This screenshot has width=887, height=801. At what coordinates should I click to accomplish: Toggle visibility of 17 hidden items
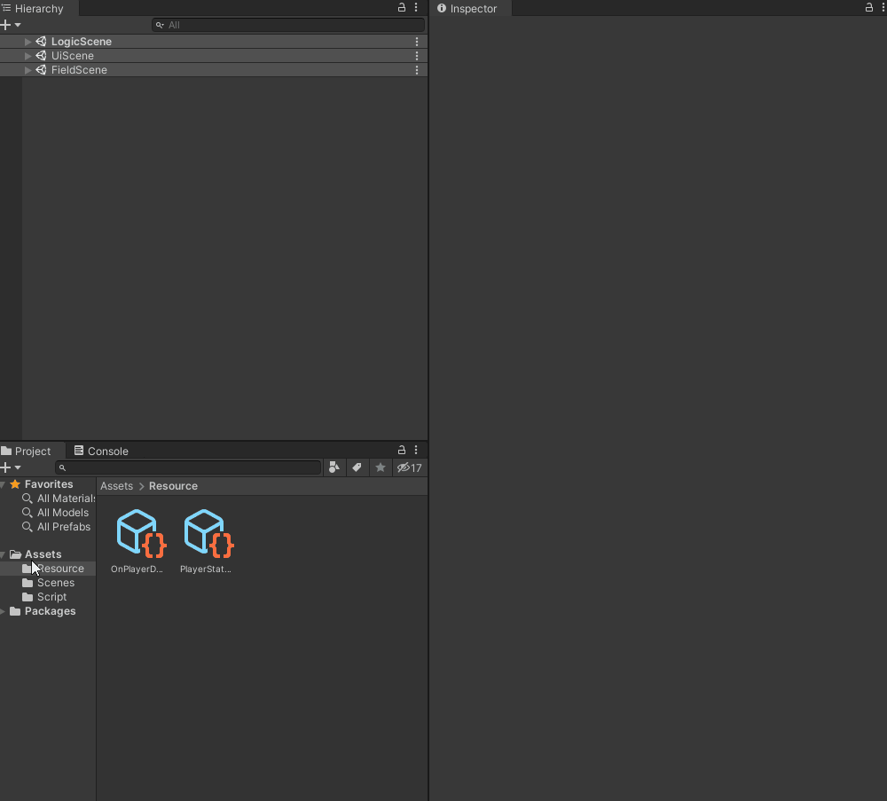click(x=409, y=467)
